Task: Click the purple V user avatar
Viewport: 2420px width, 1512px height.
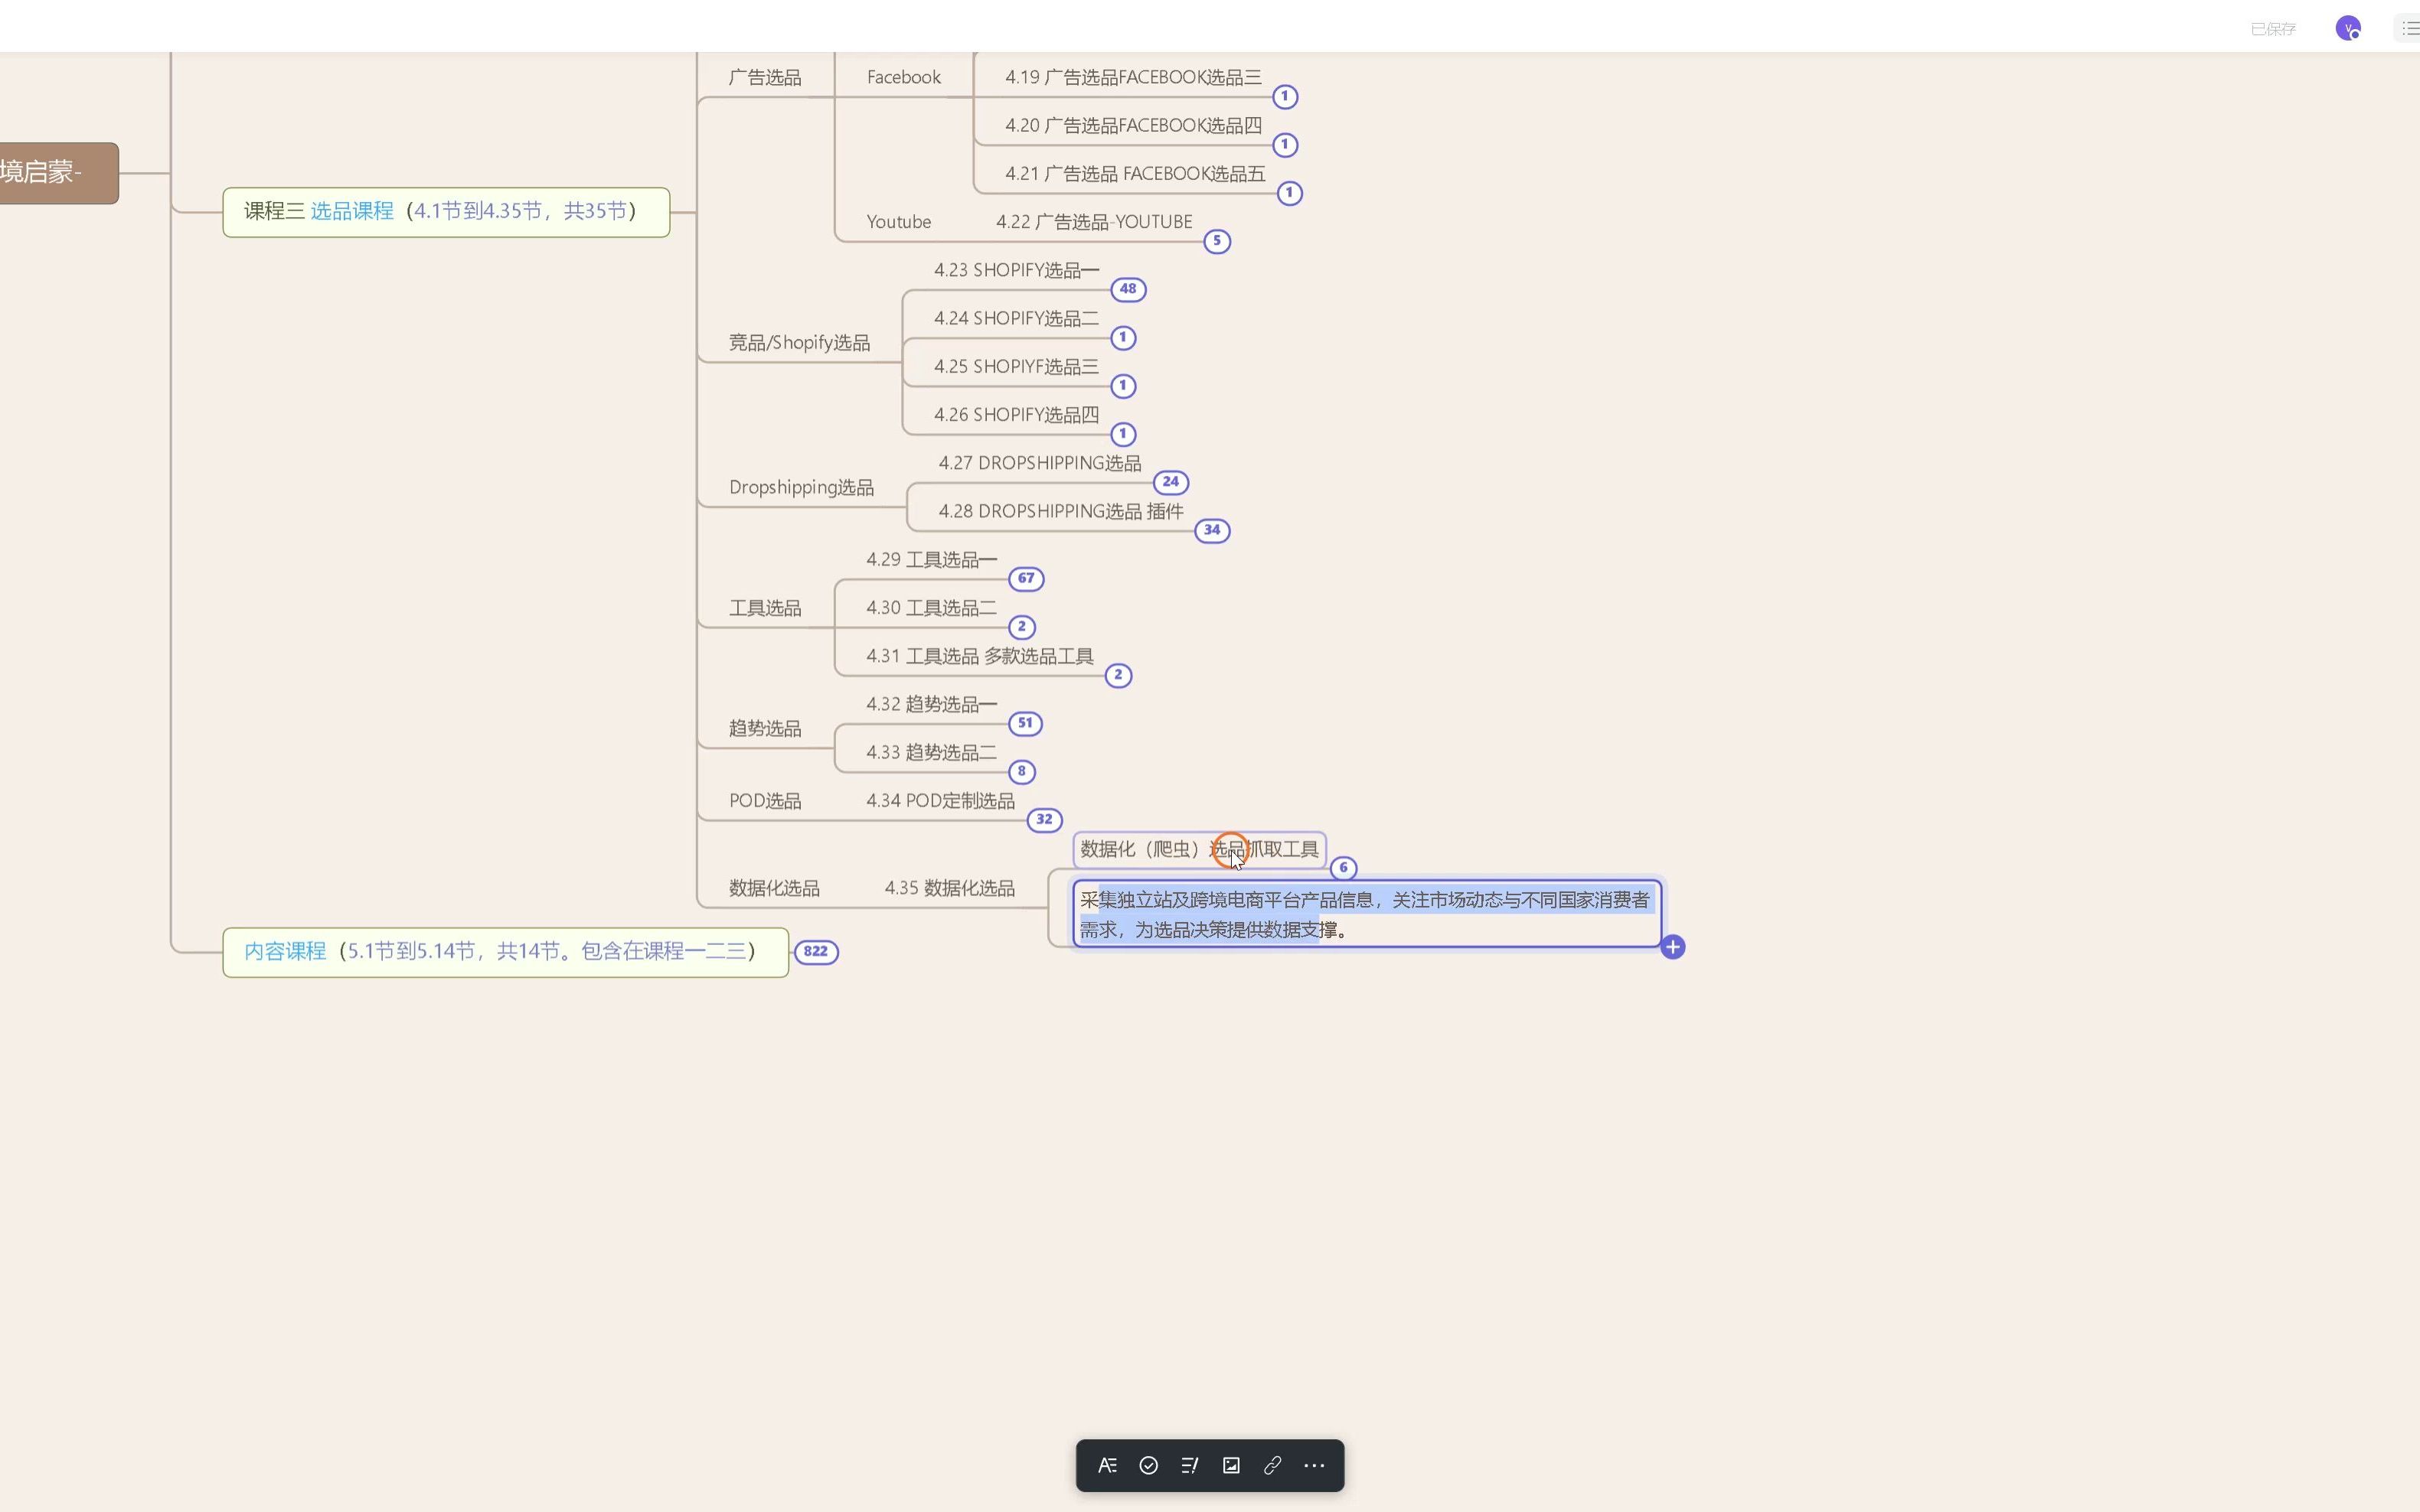Action: pyautogui.click(x=2347, y=28)
